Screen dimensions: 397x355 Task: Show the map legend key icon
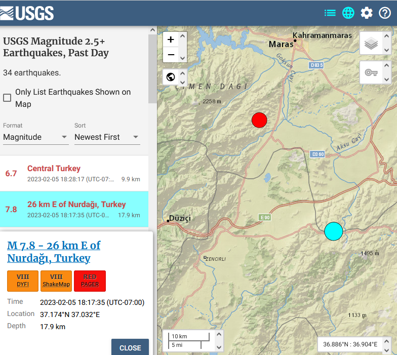[371, 73]
